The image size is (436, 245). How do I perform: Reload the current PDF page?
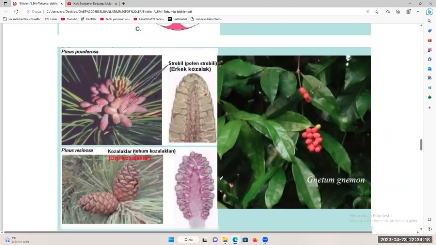[16, 12]
